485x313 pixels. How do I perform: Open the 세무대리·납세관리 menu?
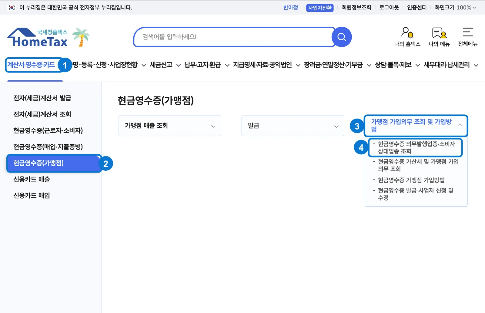[x=447, y=65]
